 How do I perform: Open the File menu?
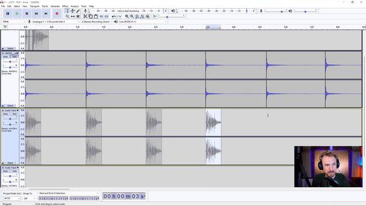pos(3,6)
